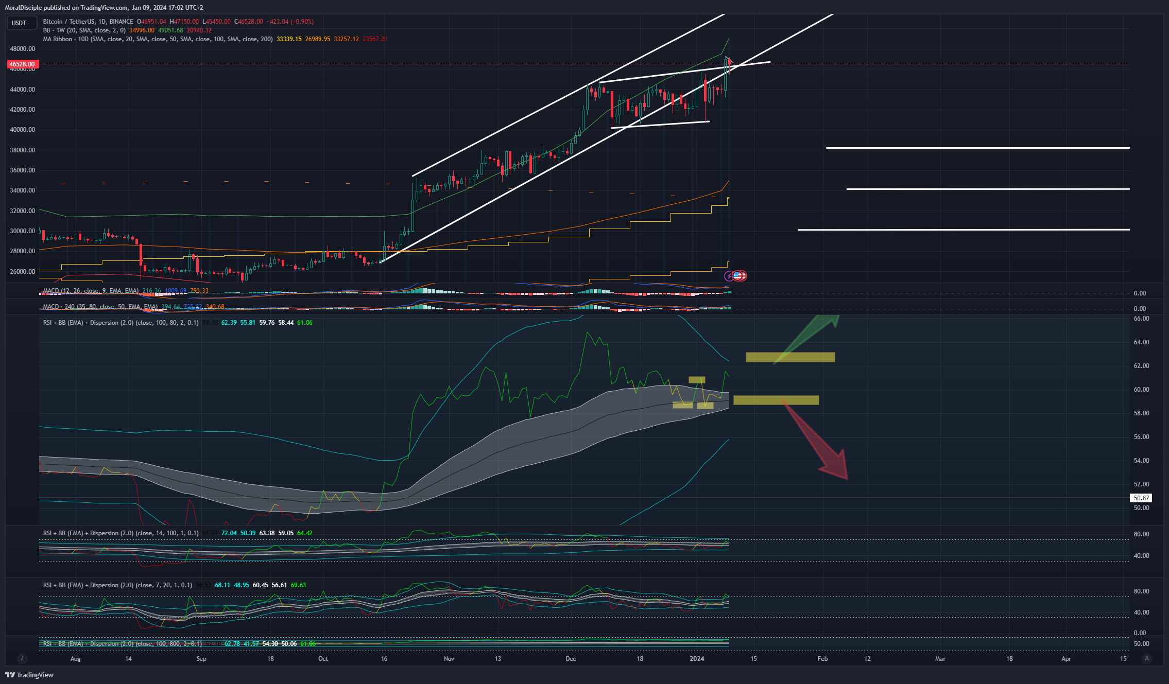
Task: Select the MACD · 240 indicator legend
Action: tap(100, 307)
